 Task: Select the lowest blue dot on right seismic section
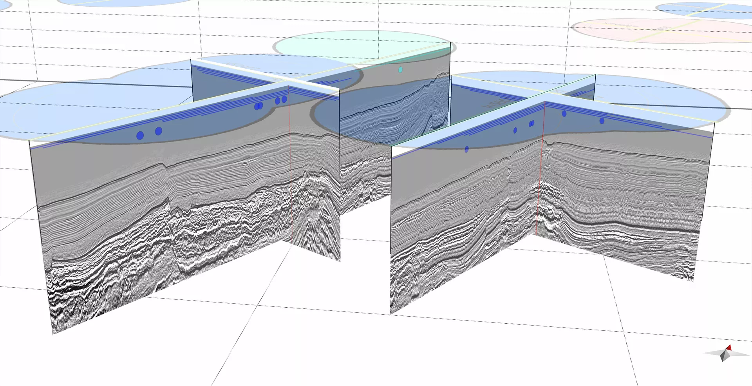(466, 149)
